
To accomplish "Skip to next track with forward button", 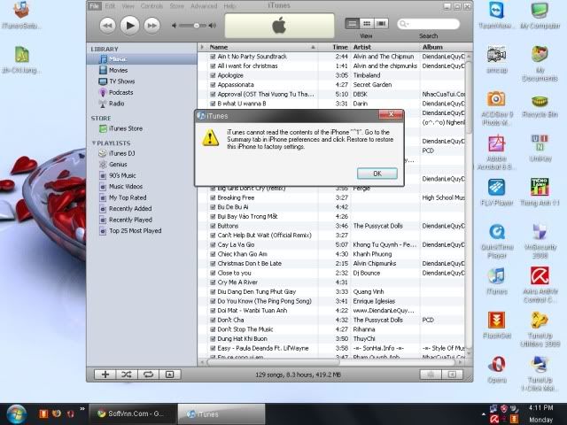I will point(151,26).
